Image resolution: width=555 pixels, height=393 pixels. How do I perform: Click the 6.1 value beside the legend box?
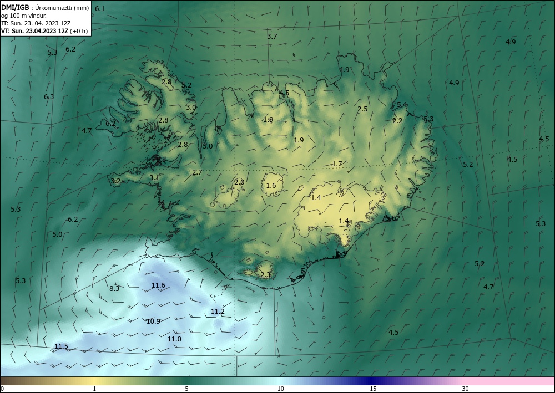(100, 9)
